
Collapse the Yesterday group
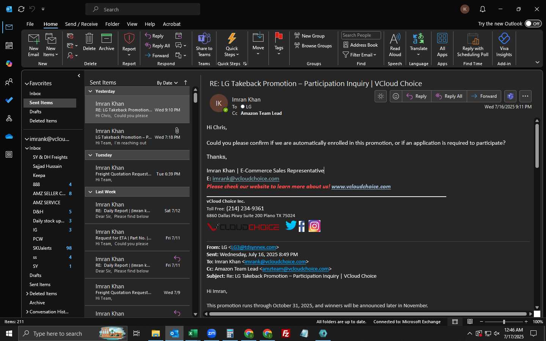coord(91,91)
